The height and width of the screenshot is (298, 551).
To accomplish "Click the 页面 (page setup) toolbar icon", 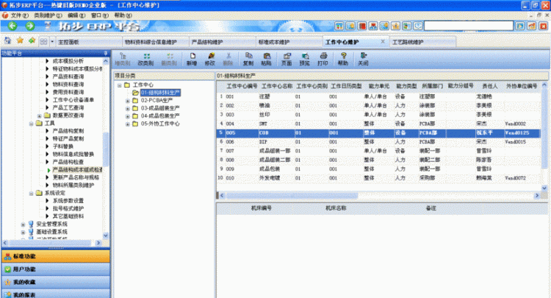I will coord(287,59).
